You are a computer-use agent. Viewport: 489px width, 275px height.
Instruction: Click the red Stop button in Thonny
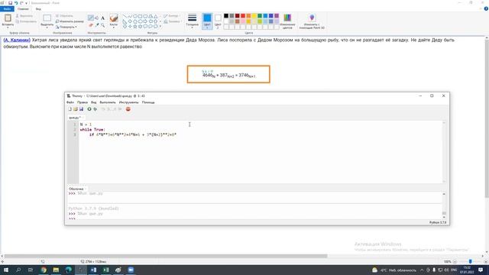(x=128, y=109)
